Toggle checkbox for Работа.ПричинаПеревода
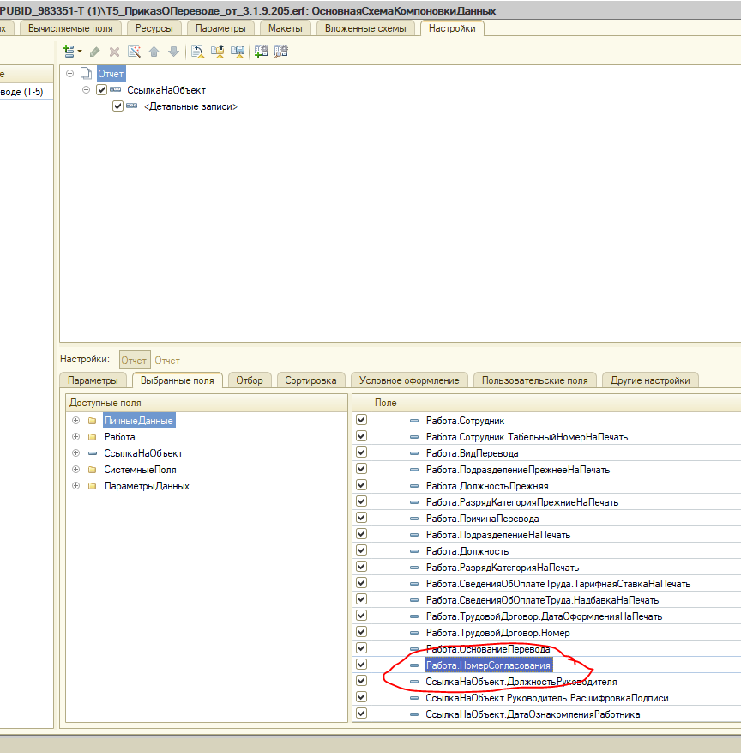The width and height of the screenshot is (741, 753). tap(362, 518)
